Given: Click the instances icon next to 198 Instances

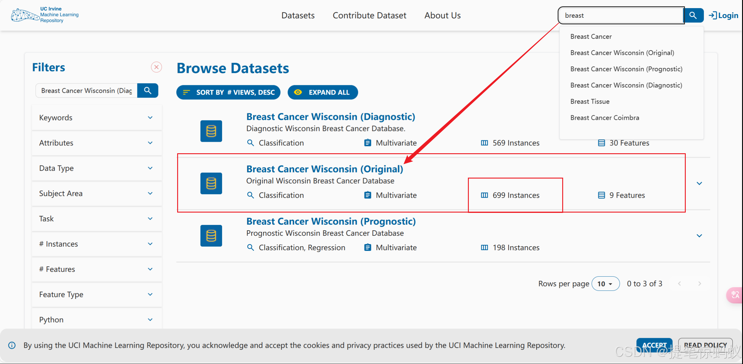Looking at the screenshot, I should [484, 247].
